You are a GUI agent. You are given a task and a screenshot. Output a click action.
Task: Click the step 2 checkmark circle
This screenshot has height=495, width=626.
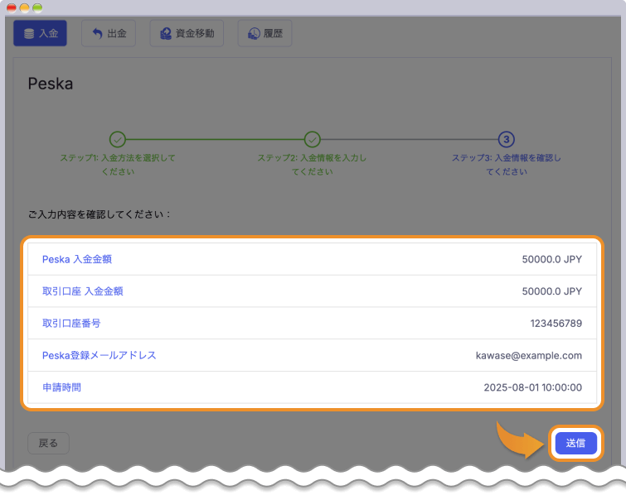coord(313,140)
